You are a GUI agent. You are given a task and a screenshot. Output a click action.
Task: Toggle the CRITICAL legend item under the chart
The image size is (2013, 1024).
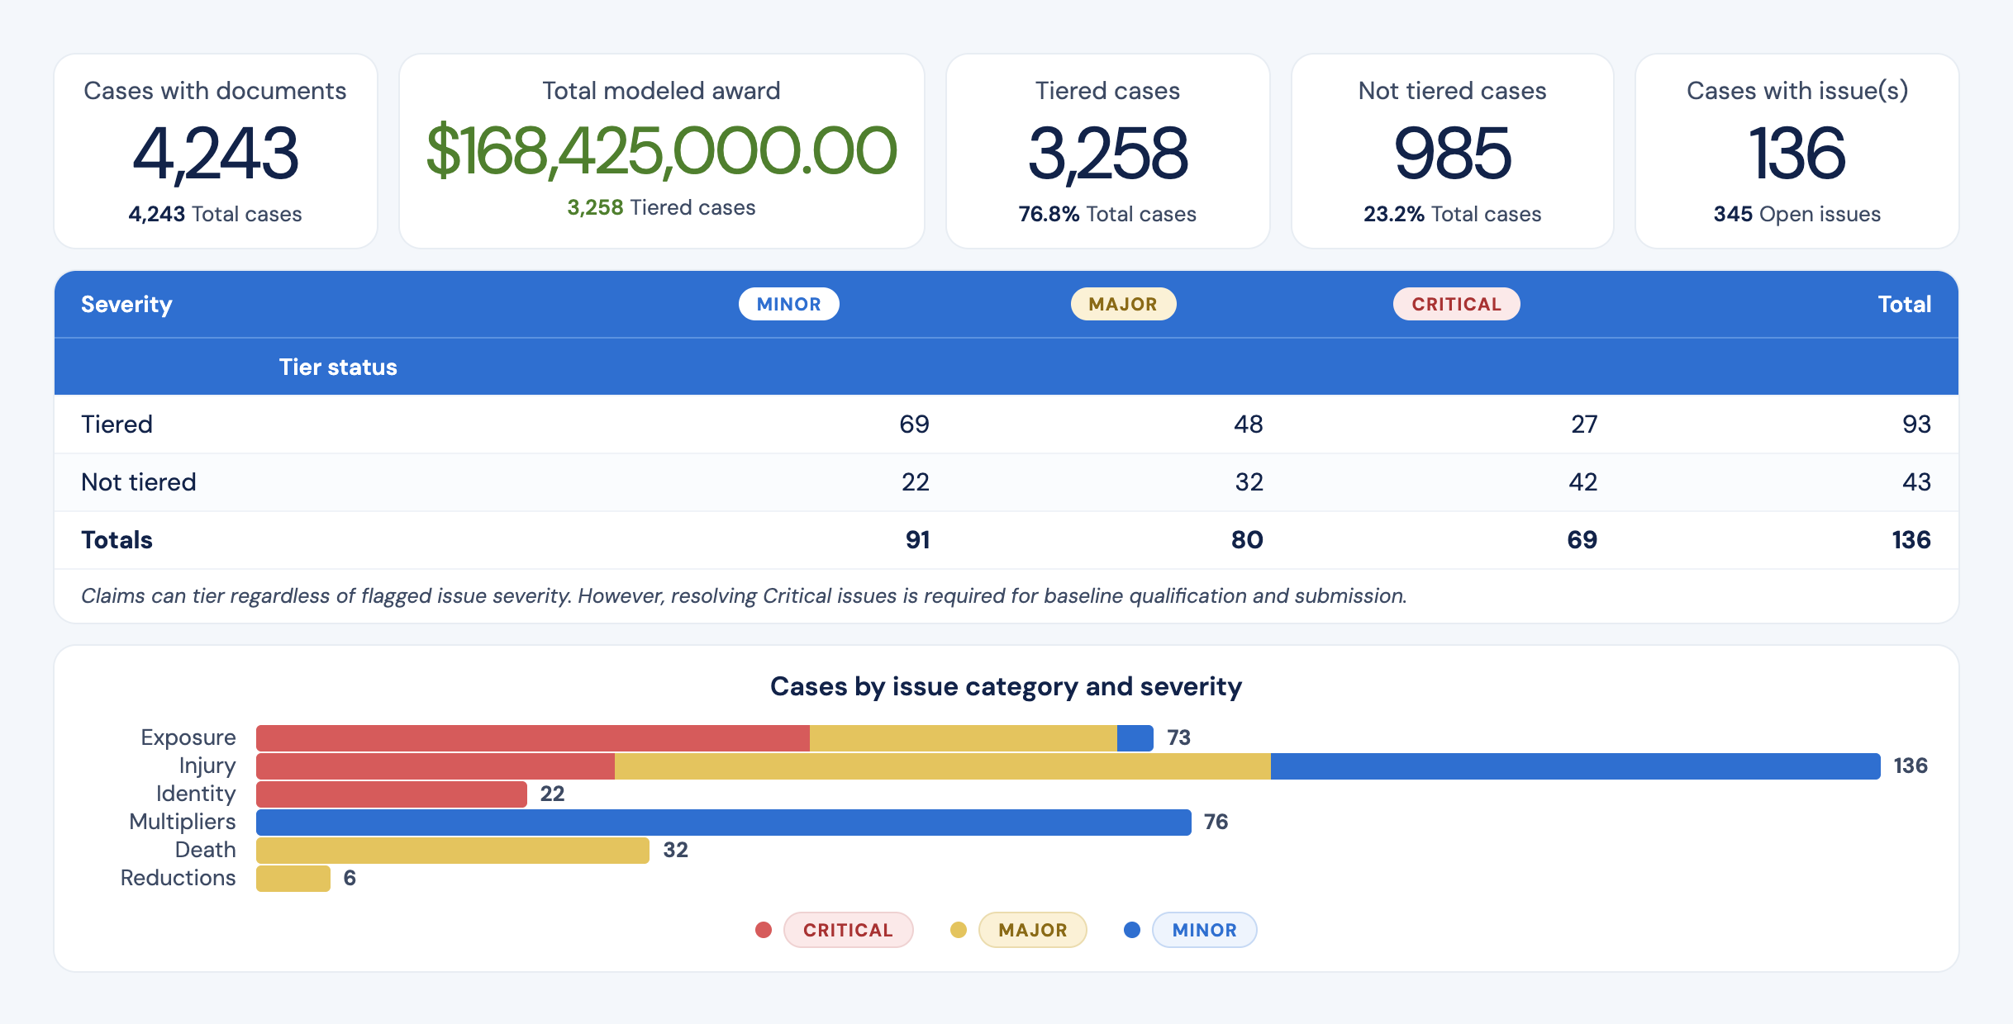coord(848,930)
